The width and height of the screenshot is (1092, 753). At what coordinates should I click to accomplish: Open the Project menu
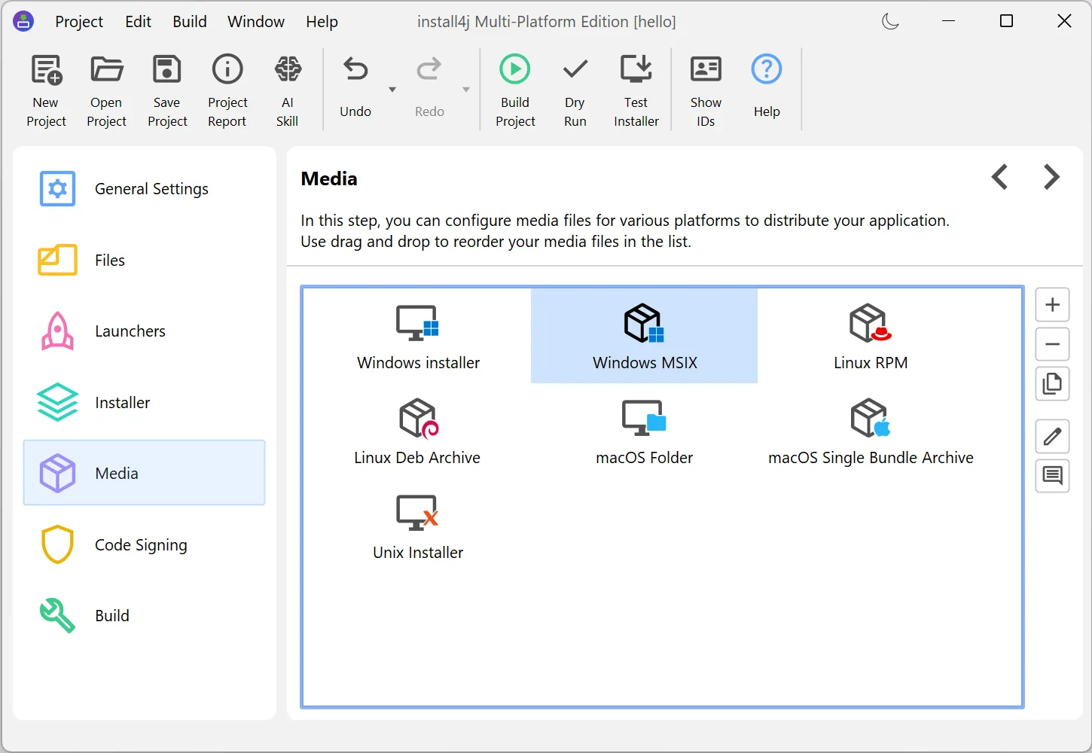pos(79,22)
